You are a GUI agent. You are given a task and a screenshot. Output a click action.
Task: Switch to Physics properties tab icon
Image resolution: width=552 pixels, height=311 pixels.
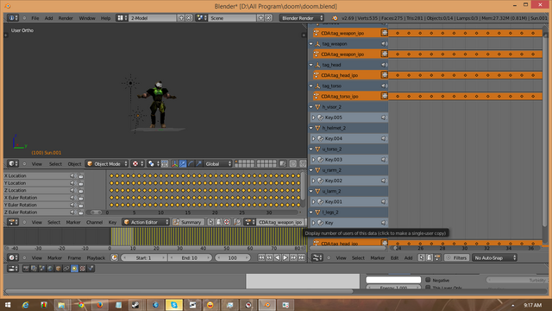point(91,269)
